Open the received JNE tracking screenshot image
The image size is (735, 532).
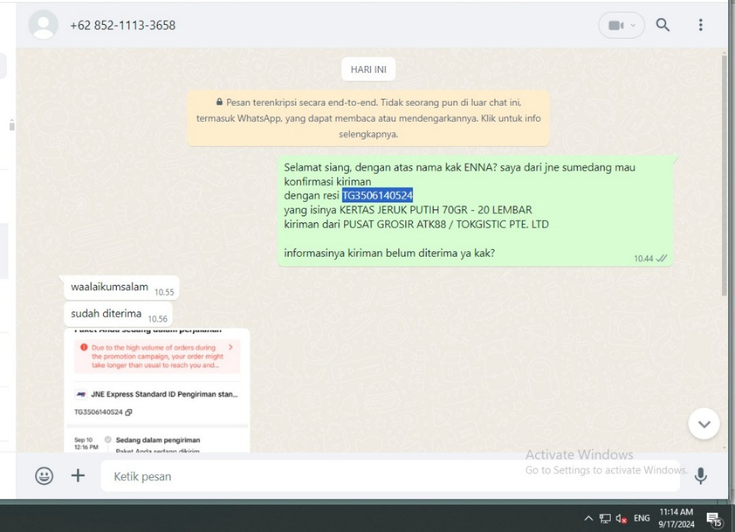point(157,390)
